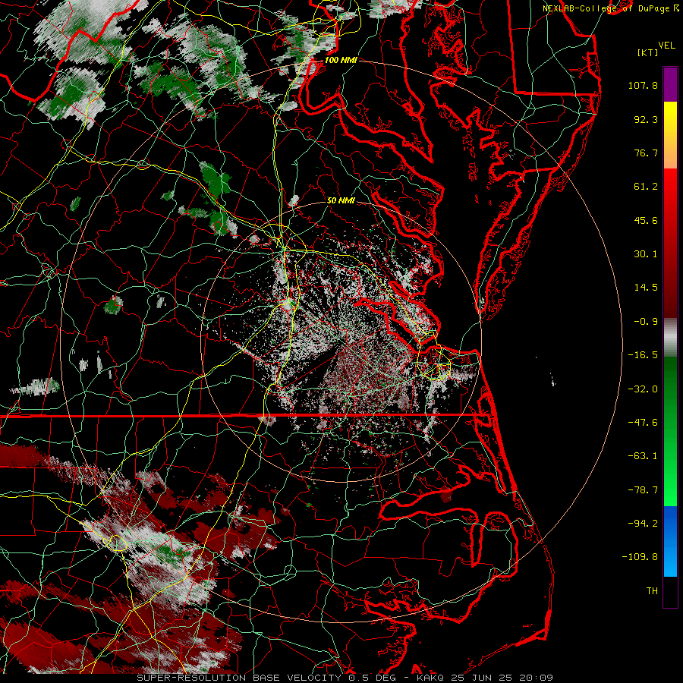
Task: Pick the blue segment of velocity color bar
Action: pos(670,541)
